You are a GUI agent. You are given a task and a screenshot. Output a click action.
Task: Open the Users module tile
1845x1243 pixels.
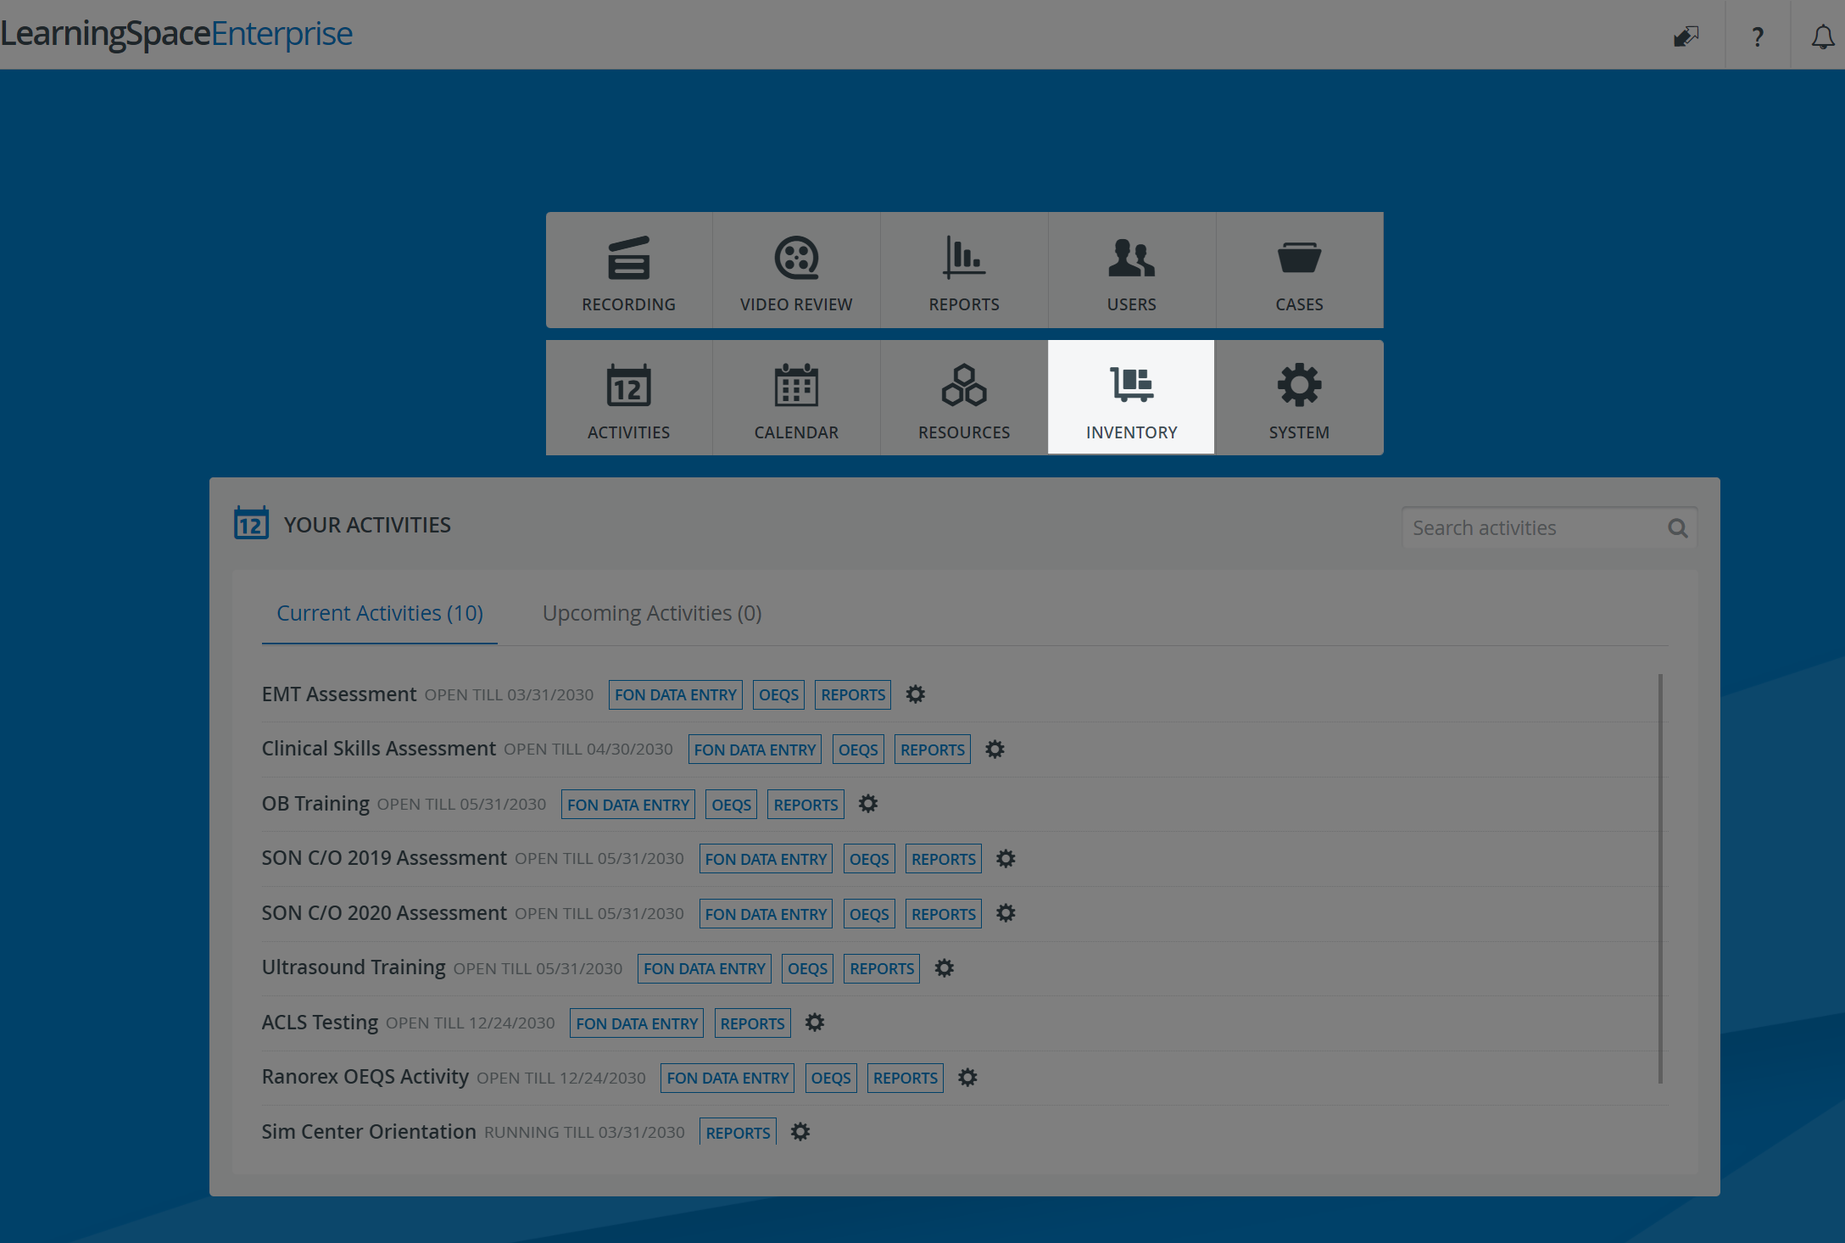(x=1131, y=270)
